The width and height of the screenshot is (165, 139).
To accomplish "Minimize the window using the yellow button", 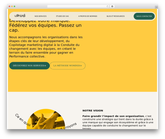I will 12,7.
